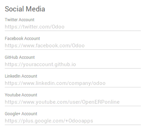Click the Social Media section heading
The width and height of the screenshot is (154, 126).
point(25,9)
